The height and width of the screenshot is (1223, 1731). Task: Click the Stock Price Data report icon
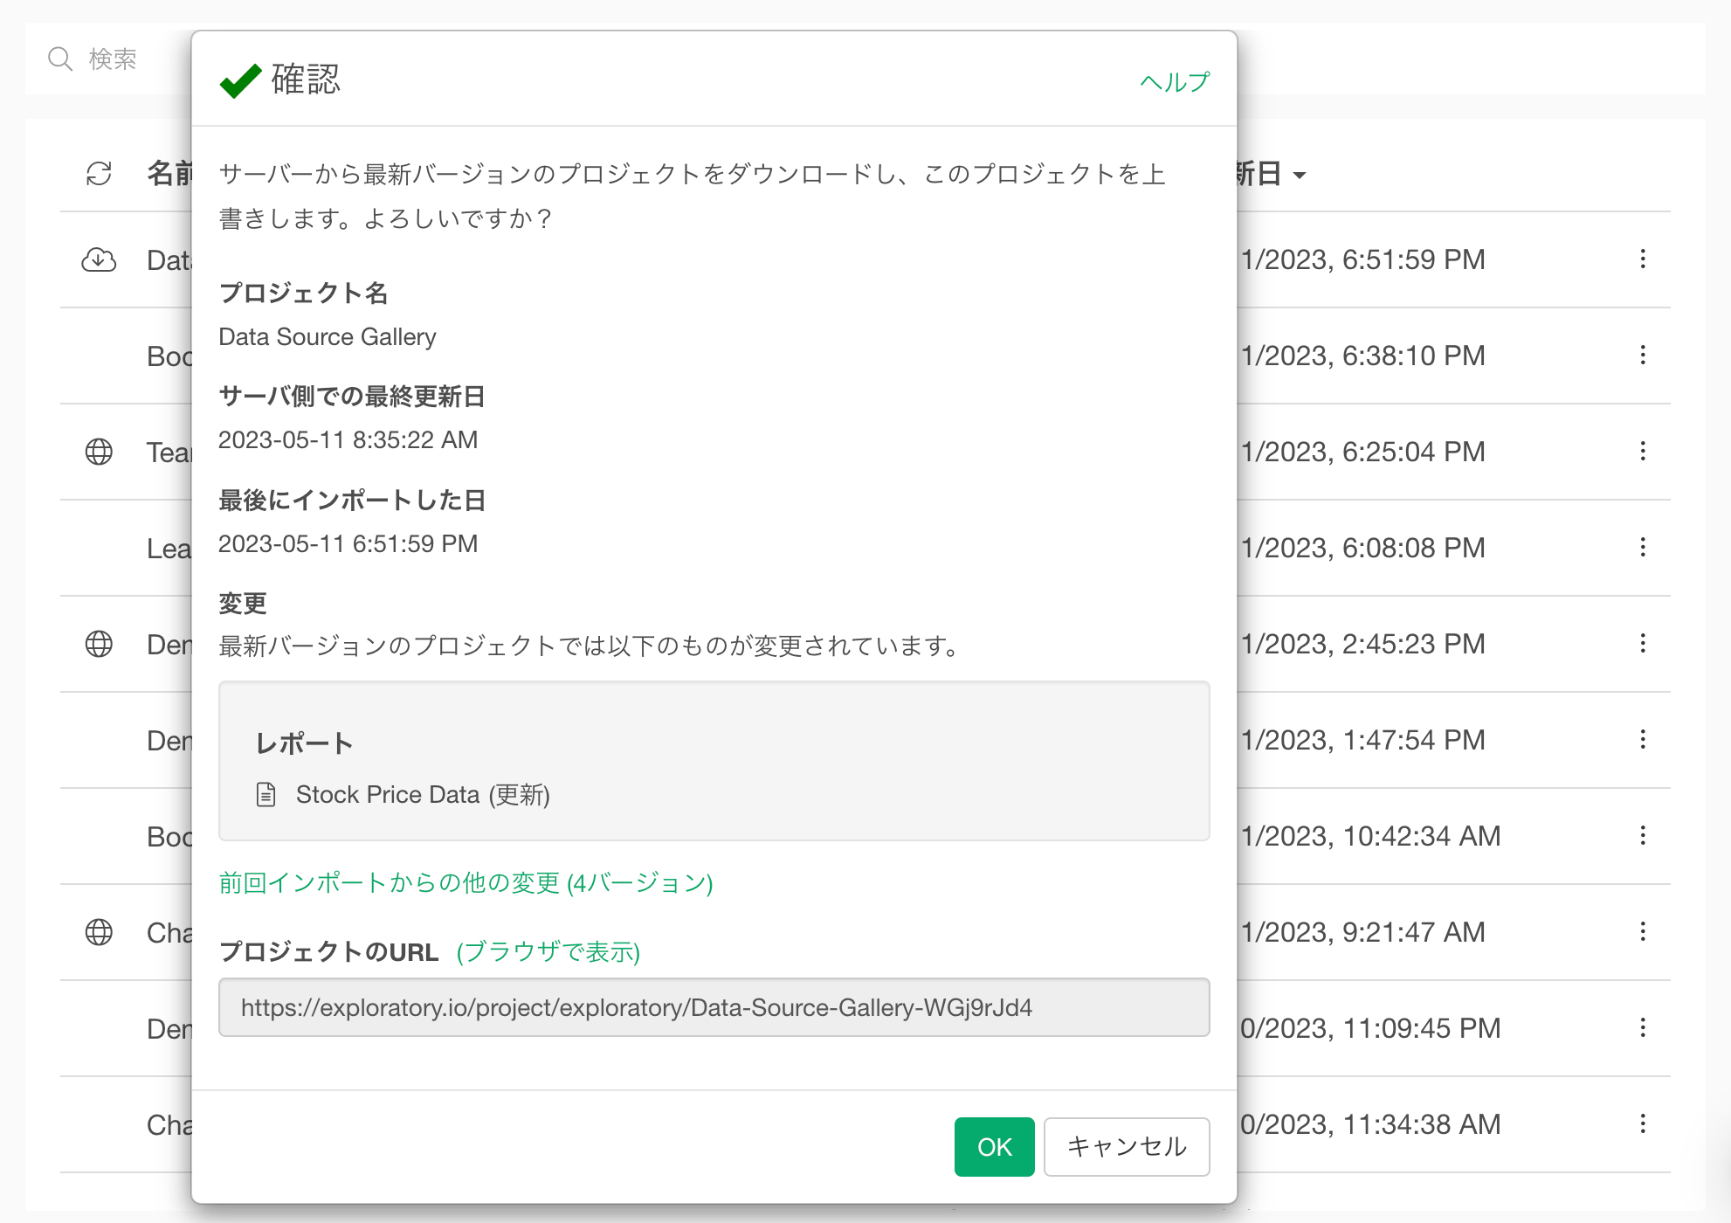tap(266, 795)
